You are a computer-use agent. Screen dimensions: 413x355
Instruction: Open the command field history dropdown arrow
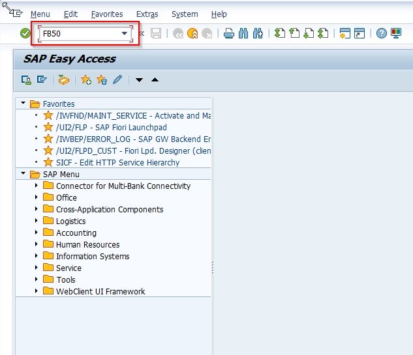coord(125,33)
